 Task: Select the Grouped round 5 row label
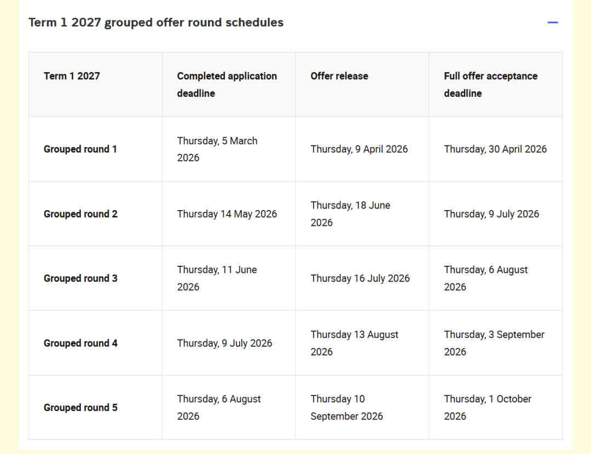(x=80, y=408)
